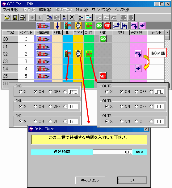The height and width of the screenshot is (188, 172).
Task: Click the green OUT icon in row 02
Action: (89, 54)
